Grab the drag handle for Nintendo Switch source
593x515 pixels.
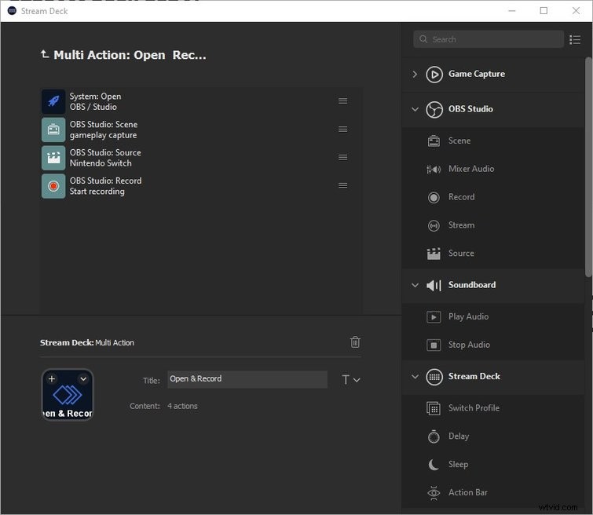342,157
